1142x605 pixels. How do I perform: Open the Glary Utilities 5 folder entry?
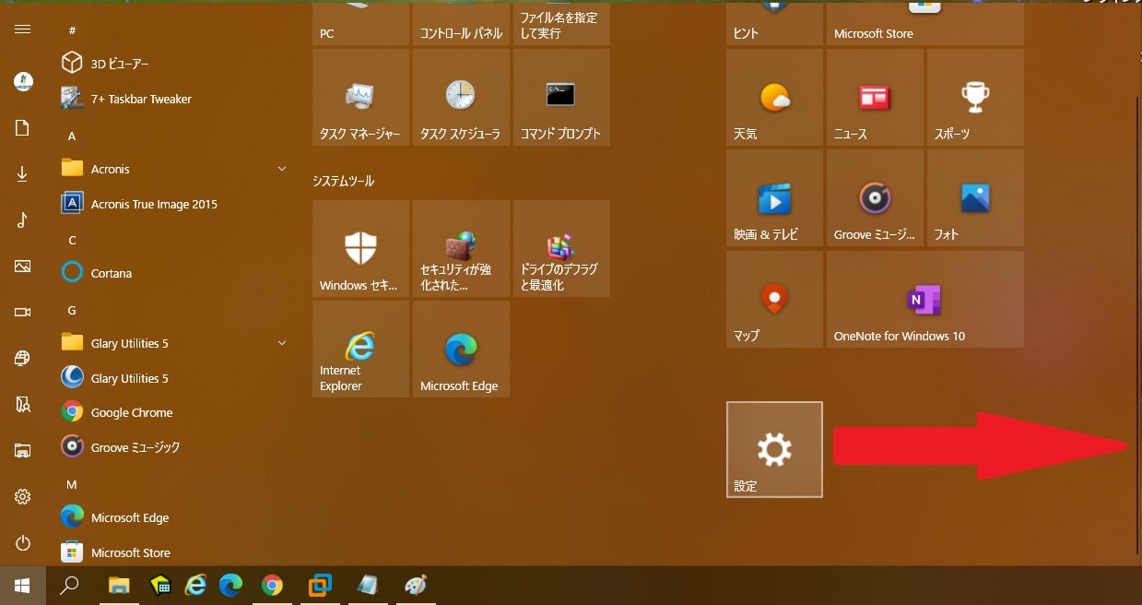[x=175, y=343]
